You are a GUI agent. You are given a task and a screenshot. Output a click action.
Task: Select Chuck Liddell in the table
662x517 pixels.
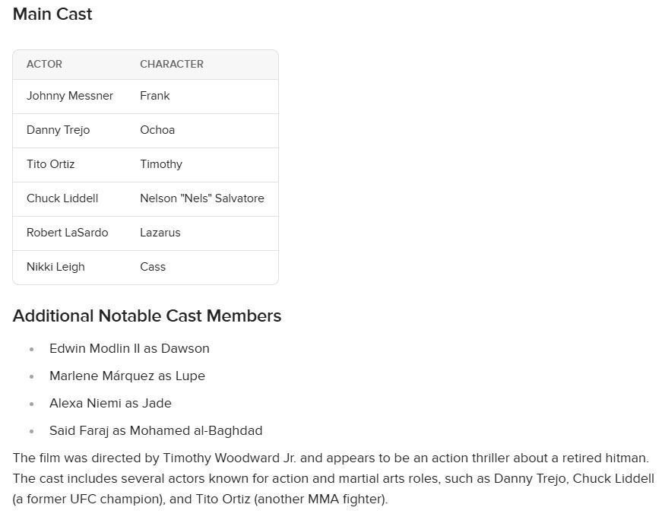[x=62, y=198]
